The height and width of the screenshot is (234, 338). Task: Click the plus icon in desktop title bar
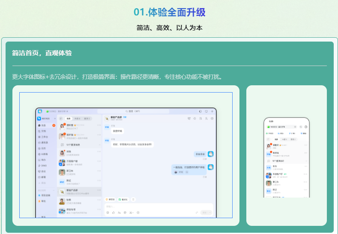(x=212, y=111)
